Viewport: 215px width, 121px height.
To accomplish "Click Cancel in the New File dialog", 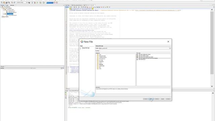I will pos(163,99).
